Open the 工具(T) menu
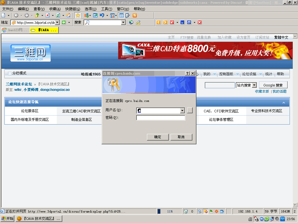This screenshot has height=223, width=298. pos(107,9)
